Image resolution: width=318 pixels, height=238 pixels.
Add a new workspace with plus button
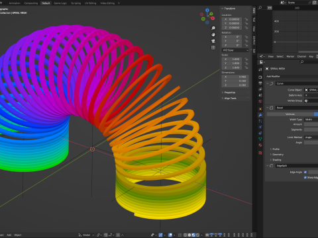click(x=119, y=3)
